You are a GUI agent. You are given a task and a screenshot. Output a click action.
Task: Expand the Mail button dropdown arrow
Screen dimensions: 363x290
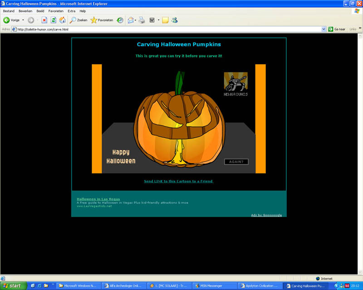[136, 20]
